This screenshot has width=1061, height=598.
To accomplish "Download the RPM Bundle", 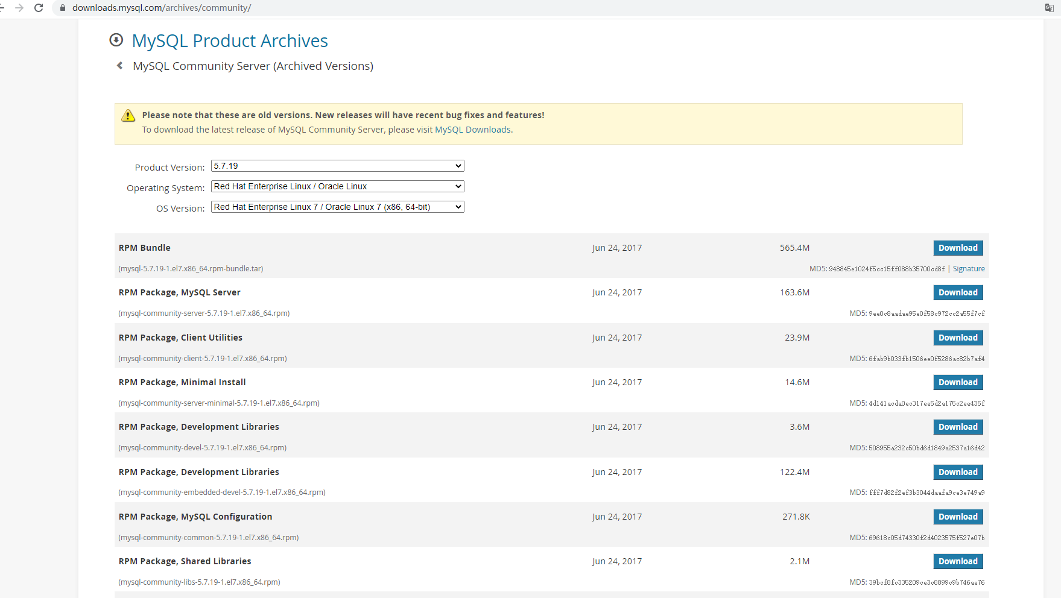I will coord(958,248).
